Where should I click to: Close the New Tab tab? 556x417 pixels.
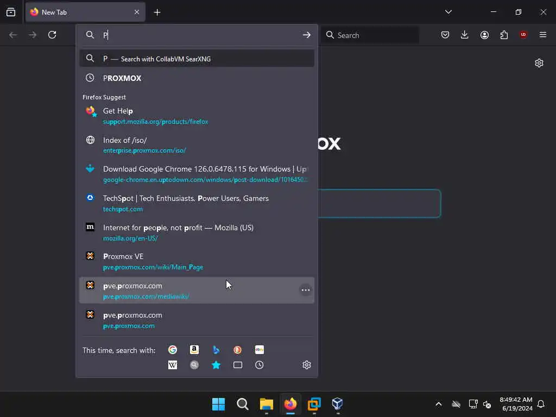tap(137, 12)
